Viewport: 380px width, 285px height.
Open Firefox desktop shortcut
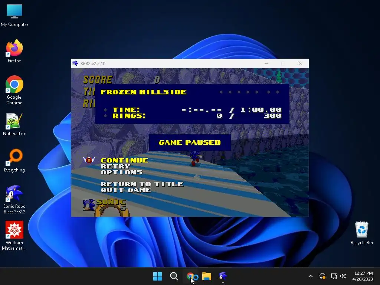click(x=14, y=51)
